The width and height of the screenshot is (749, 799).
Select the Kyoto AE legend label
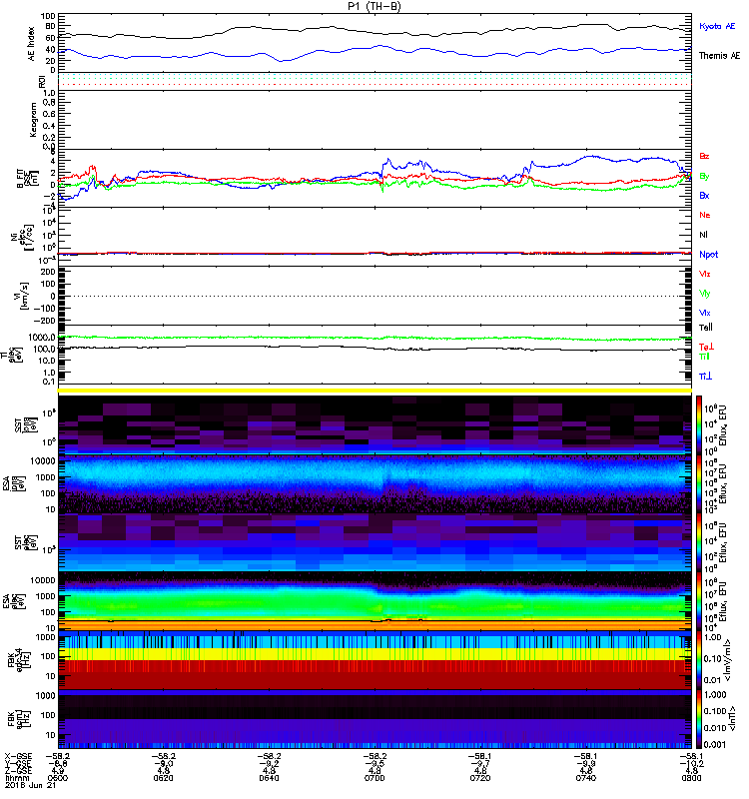717,26
